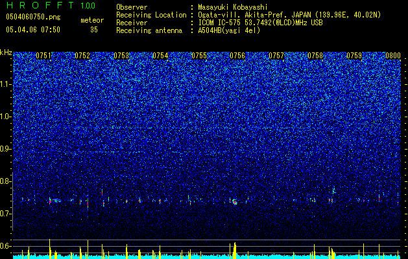Select the ICOM IC-575 53.7492 MHz receiver text
The width and height of the screenshot is (408, 259).
[261, 23]
